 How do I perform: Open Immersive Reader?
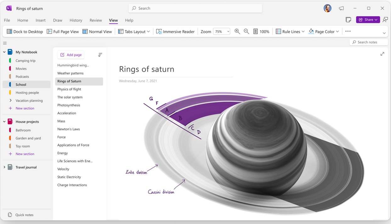tap(175, 31)
